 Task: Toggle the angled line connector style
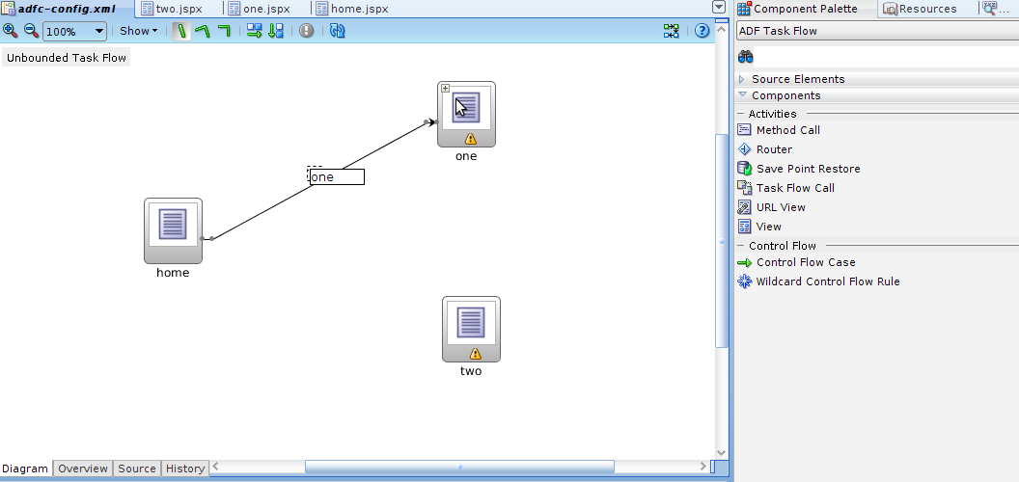[x=202, y=31]
